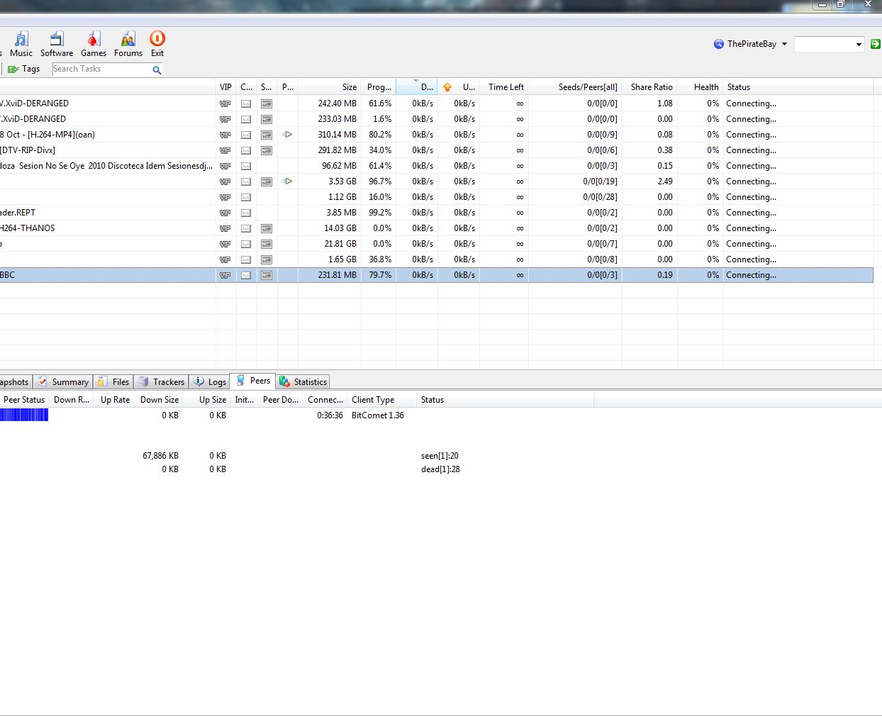Click the Tags button
The height and width of the screenshot is (716, 882).
24,69
